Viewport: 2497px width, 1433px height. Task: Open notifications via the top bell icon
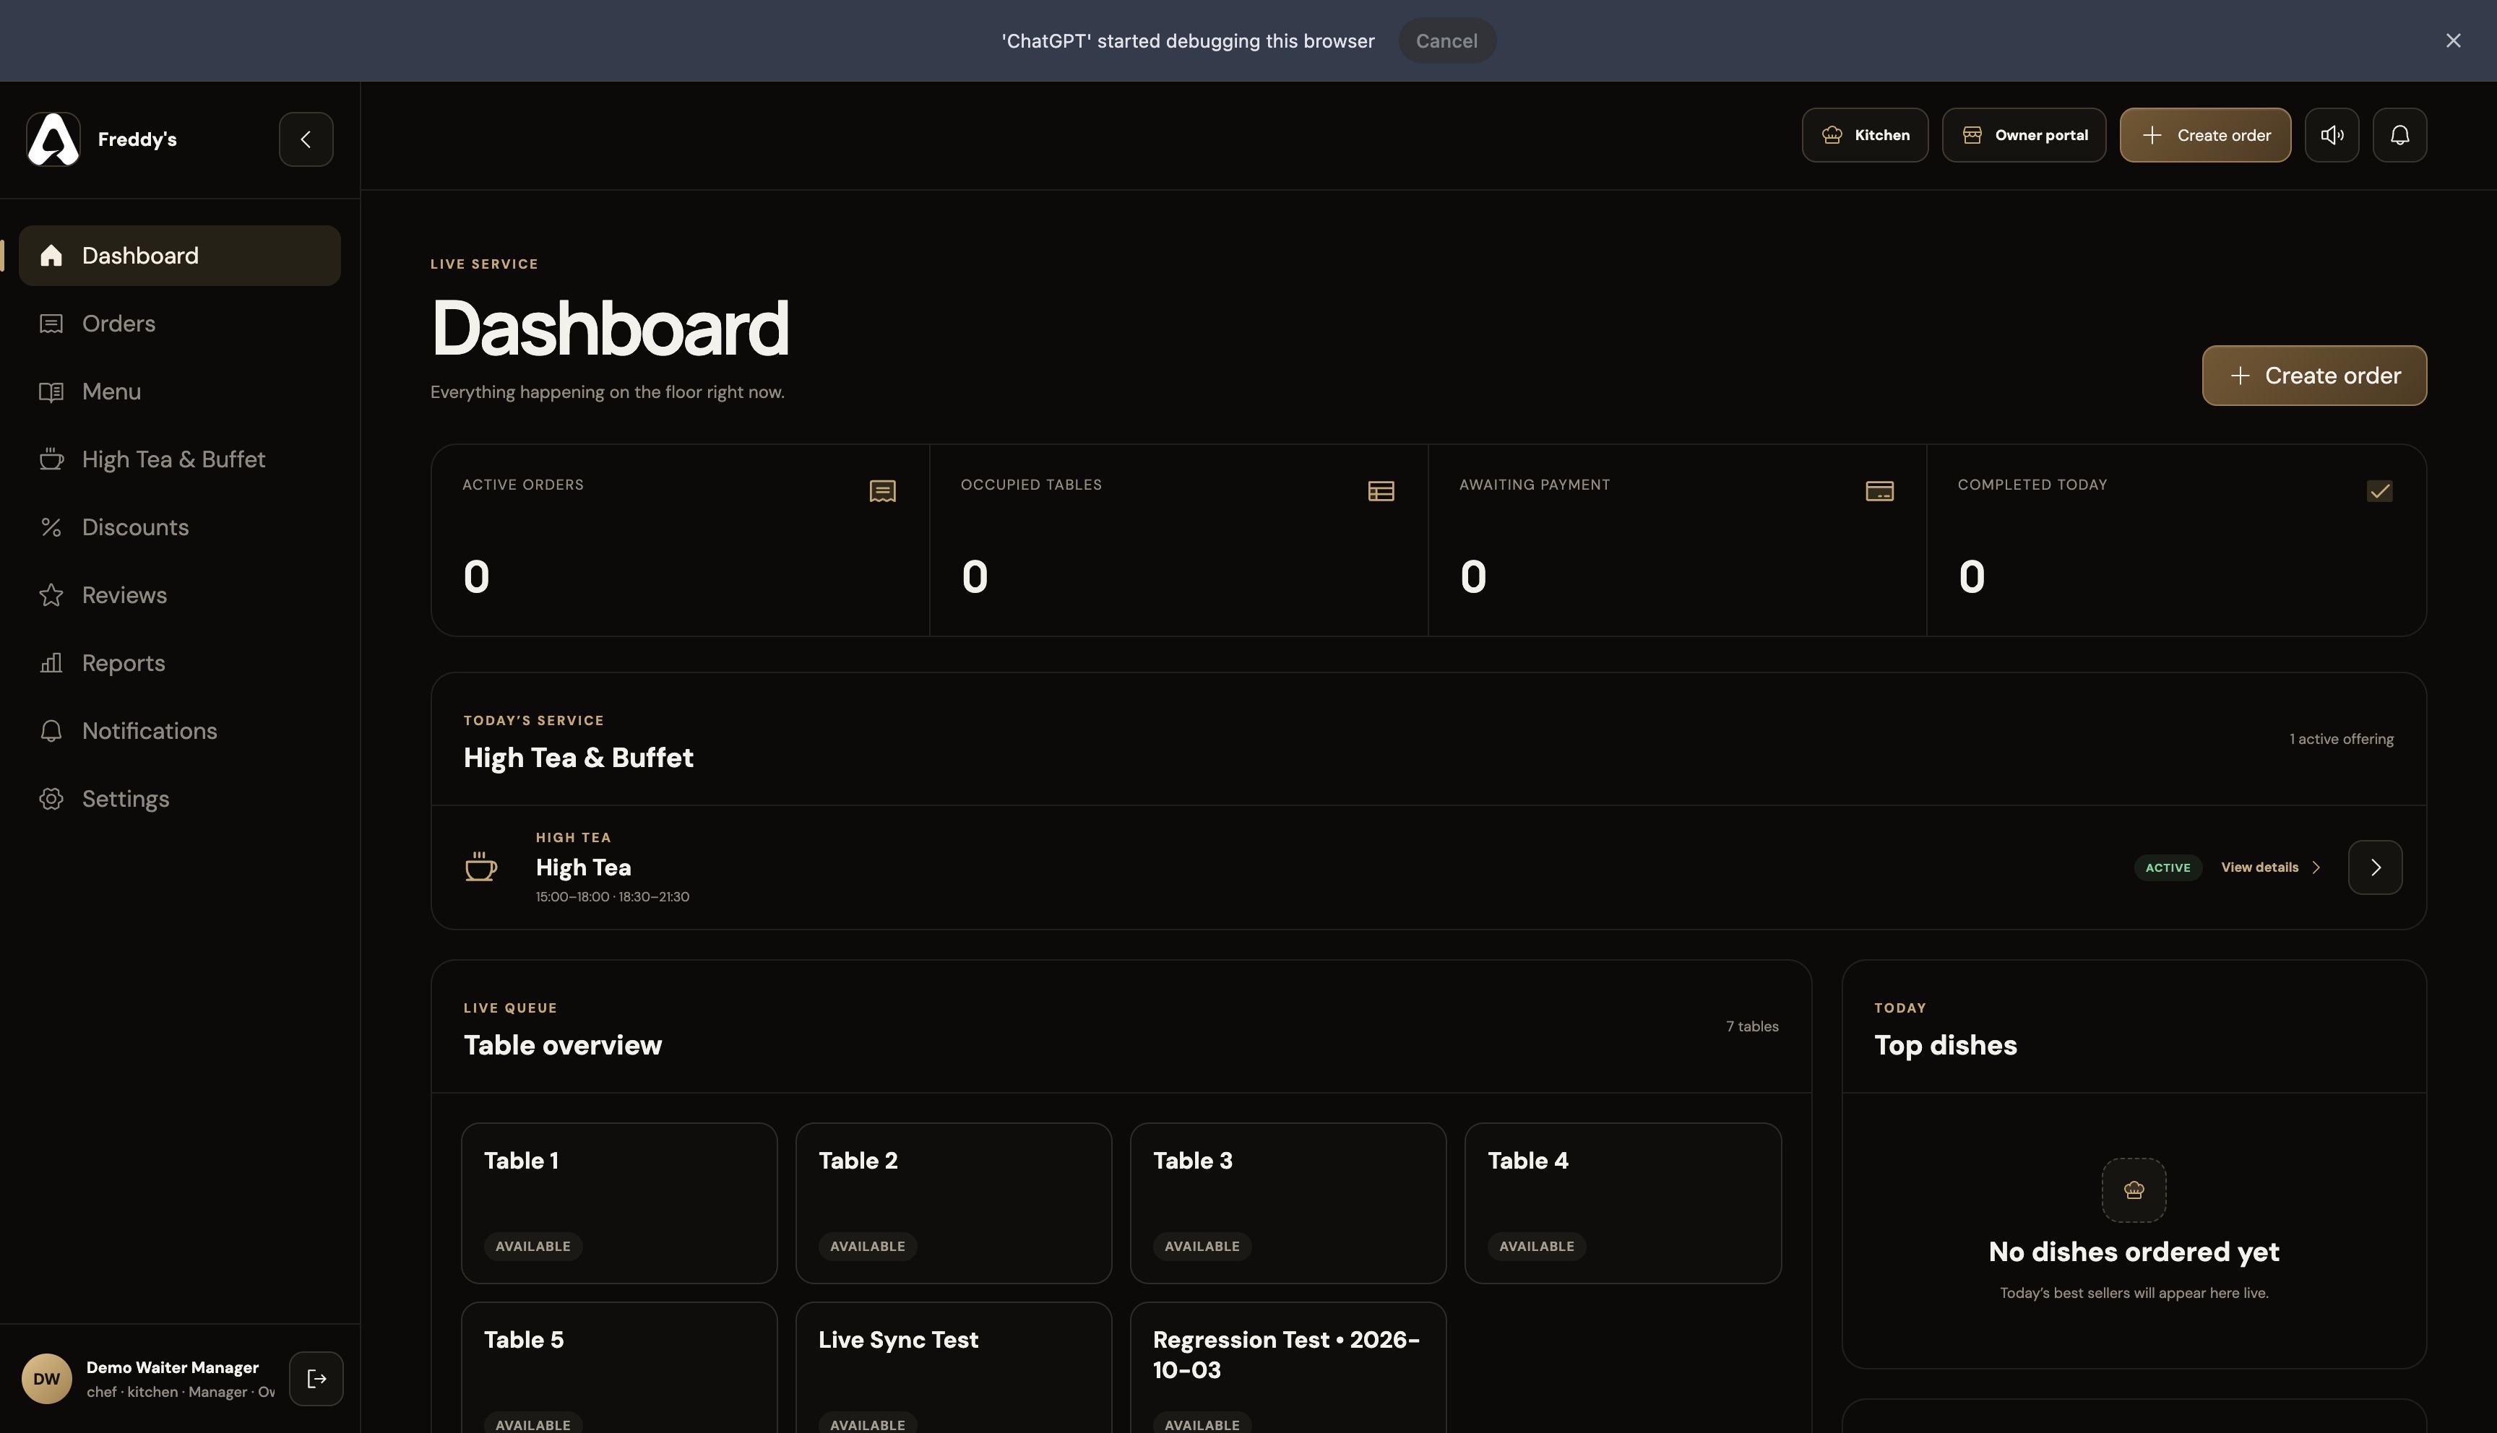point(2399,135)
